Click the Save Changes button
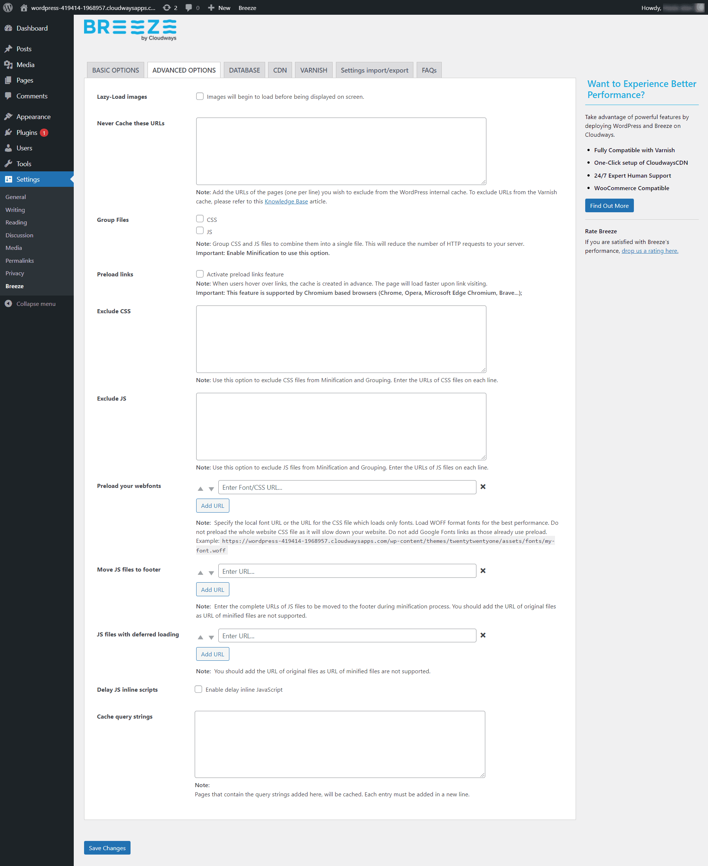 click(107, 848)
